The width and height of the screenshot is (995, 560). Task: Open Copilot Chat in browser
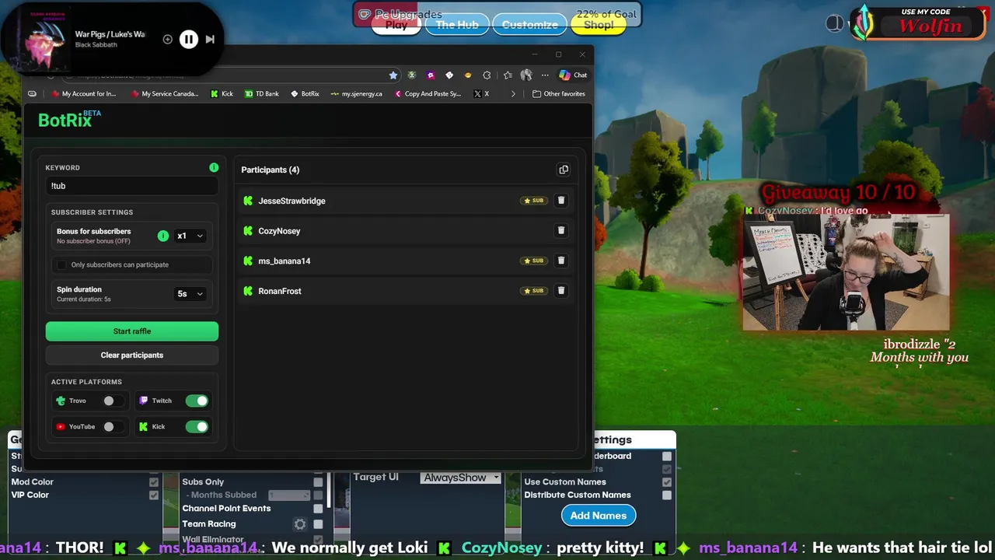pyautogui.click(x=573, y=75)
